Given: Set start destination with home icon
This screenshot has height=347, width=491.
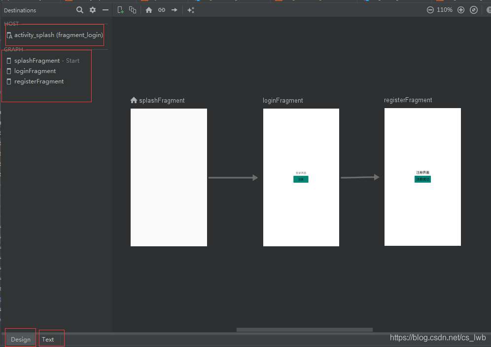Looking at the screenshot, I should 149,10.
